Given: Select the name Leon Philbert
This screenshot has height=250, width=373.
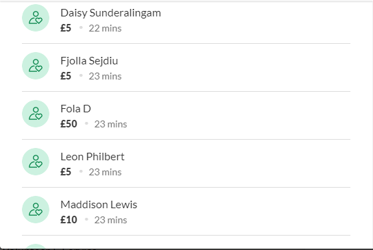Looking at the screenshot, I should click(93, 157).
